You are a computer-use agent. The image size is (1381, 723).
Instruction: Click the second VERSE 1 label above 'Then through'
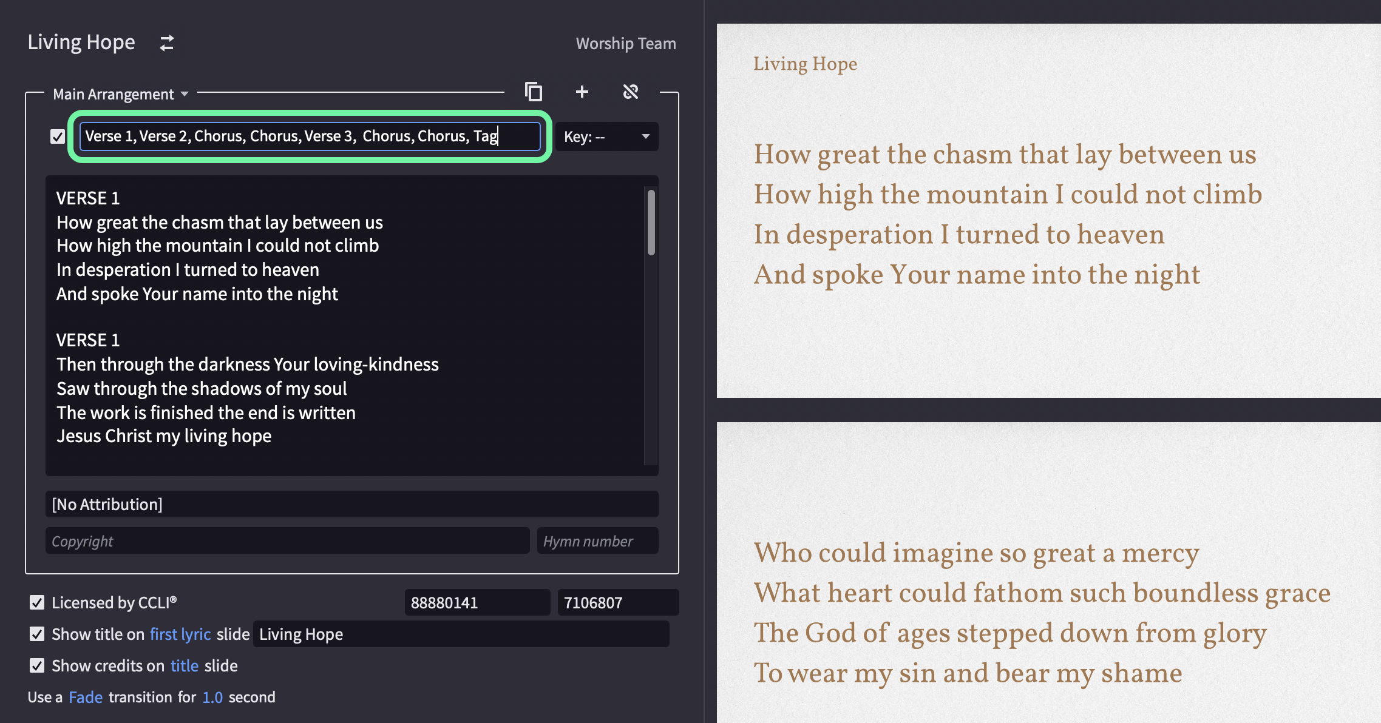pos(88,340)
